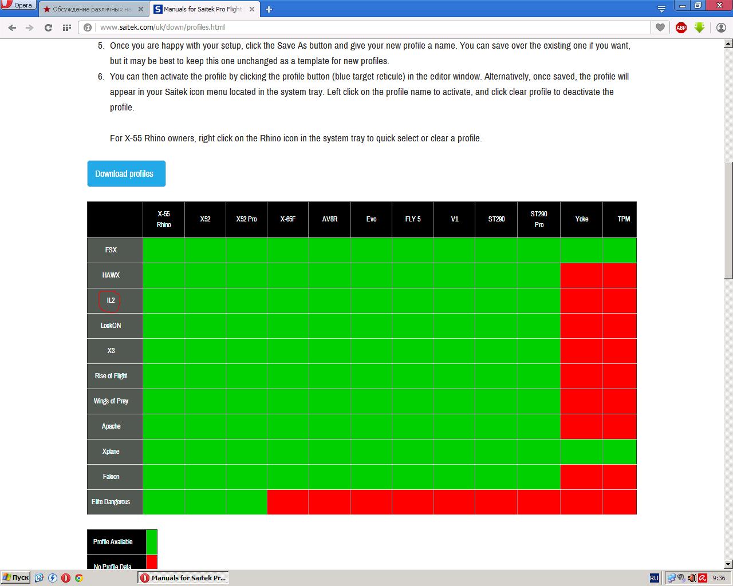Click the Yoke column header

pos(581,219)
